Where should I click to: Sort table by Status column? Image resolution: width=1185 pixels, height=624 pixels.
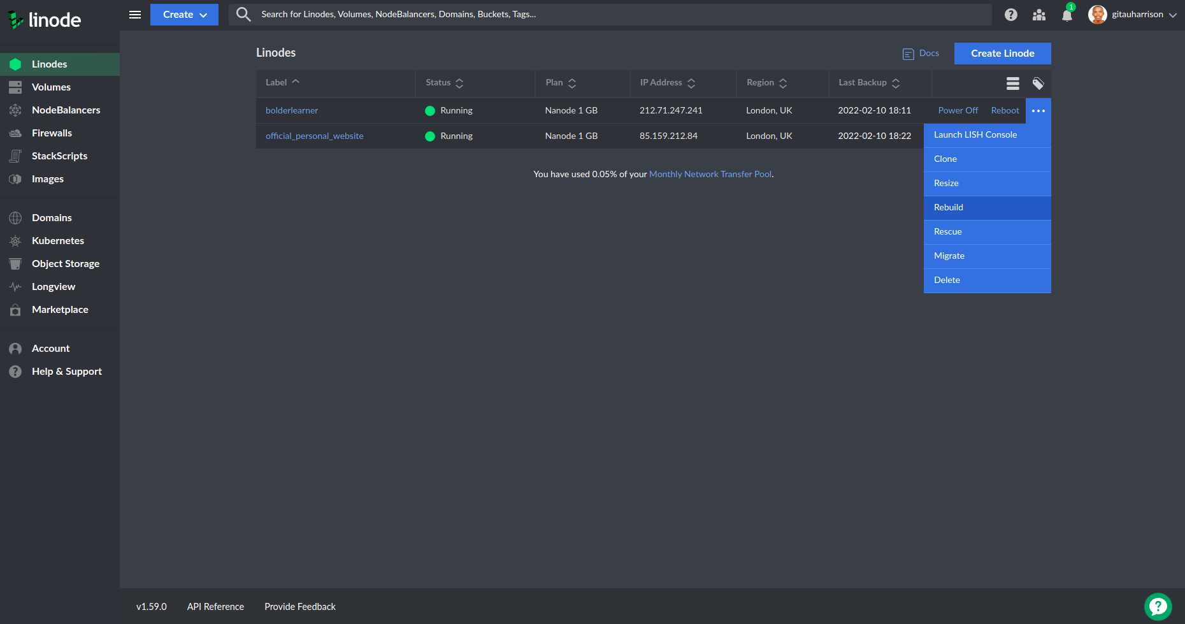tap(444, 83)
